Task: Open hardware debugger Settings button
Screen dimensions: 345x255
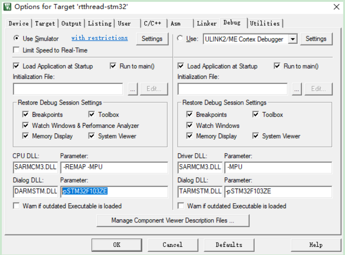Action: pyautogui.click(x=316, y=39)
